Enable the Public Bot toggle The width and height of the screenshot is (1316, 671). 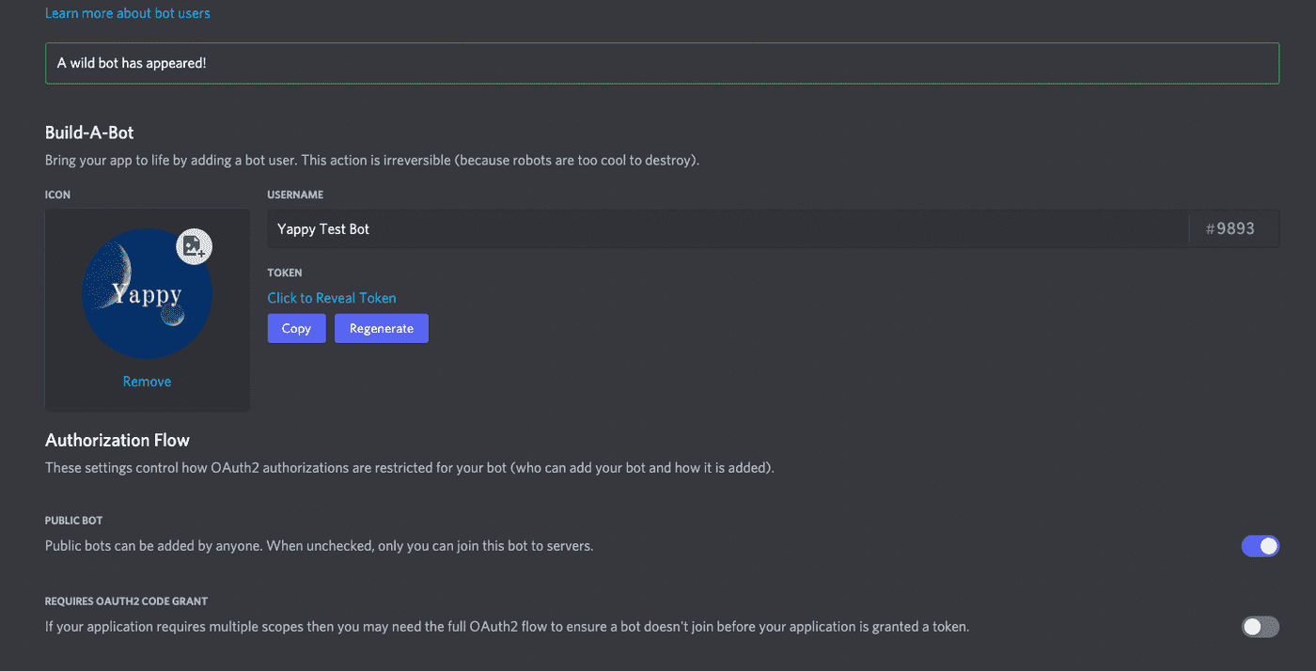(1260, 545)
